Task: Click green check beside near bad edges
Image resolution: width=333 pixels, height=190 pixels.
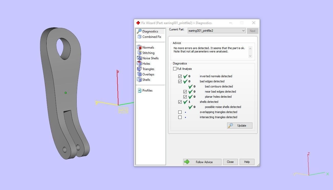Action: [191, 92]
